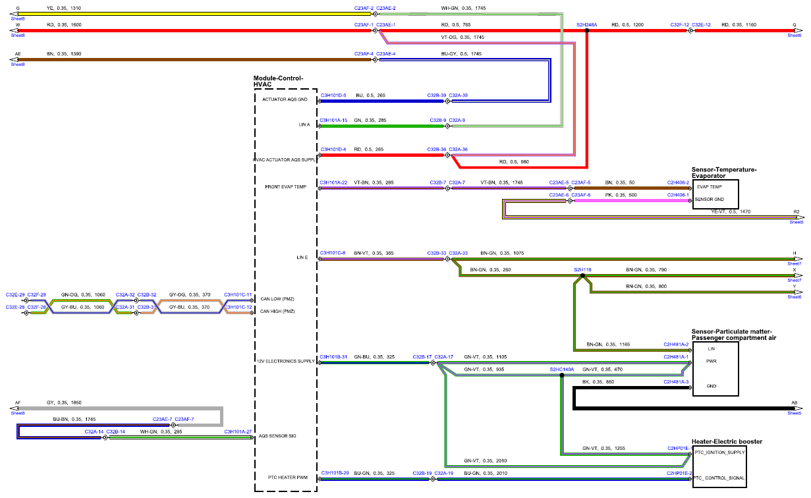
Task: Follow Sheet8 link under terminal G
Action: [17, 19]
